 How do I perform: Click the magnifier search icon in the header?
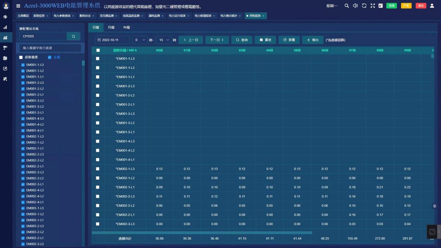(x=347, y=6)
